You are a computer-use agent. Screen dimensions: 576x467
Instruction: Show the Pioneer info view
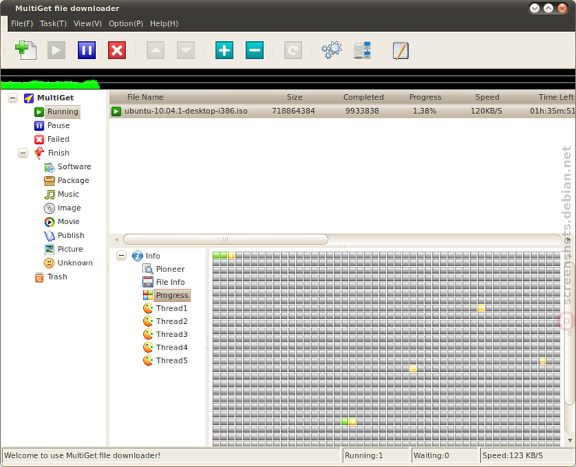pos(170,269)
